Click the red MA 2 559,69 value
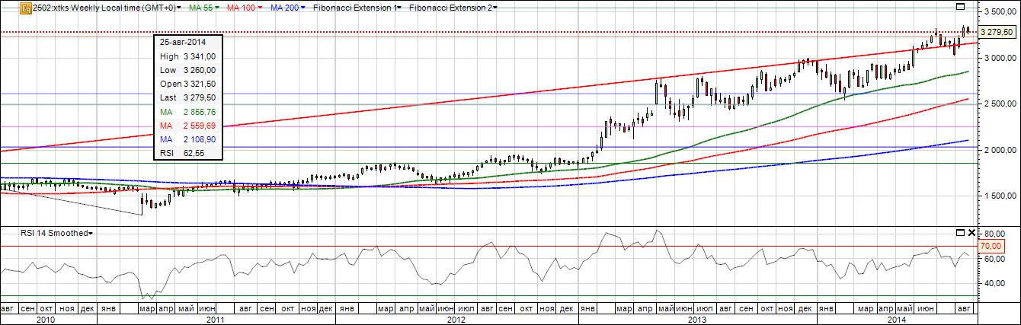Image resolution: width=1021 pixels, height=325 pixels. click(x=201, y=125)
